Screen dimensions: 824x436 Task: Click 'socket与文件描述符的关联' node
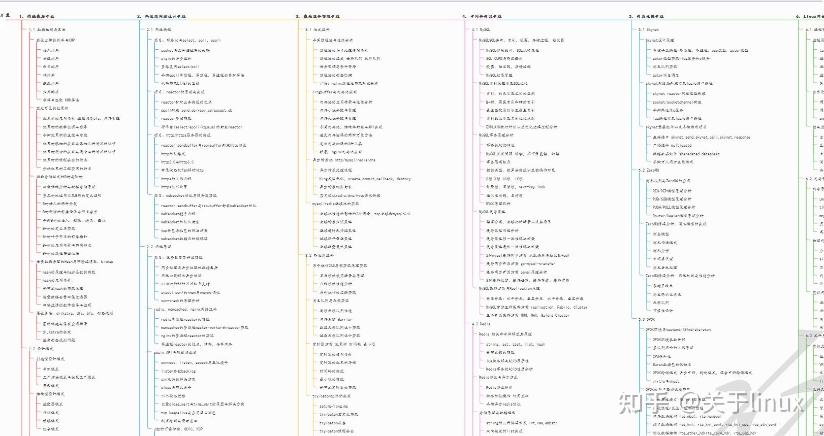(185, 50)
